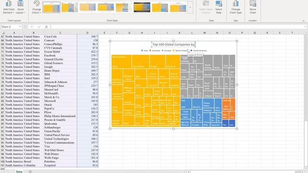The height and width of the screenshot is (173, 308).
Task: Open the Name Box dropdown arrow
Action: pyautogui.click(x=20, y=27)
